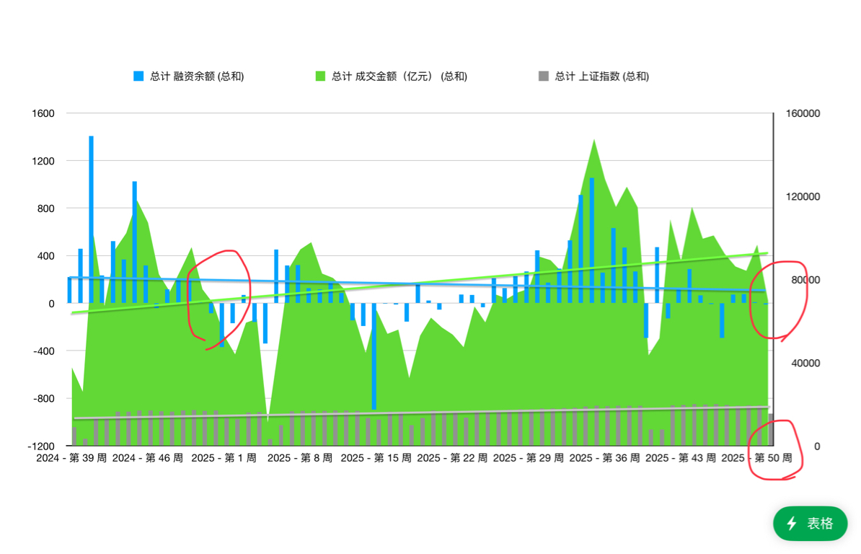Select the 总计 成交金额（亿元）legend label
The width and height of the screenshot is (861, 554).
coord(399,76)
